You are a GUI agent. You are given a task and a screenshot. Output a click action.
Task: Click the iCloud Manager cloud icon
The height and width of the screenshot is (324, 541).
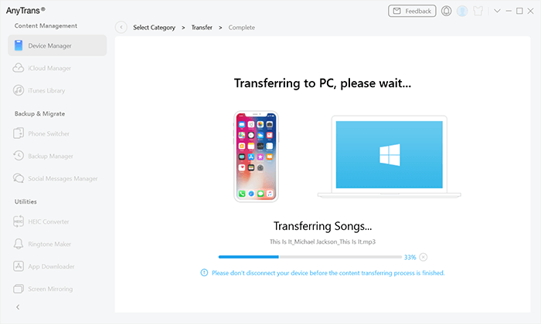pyautogui.click(x=19, y=68)
